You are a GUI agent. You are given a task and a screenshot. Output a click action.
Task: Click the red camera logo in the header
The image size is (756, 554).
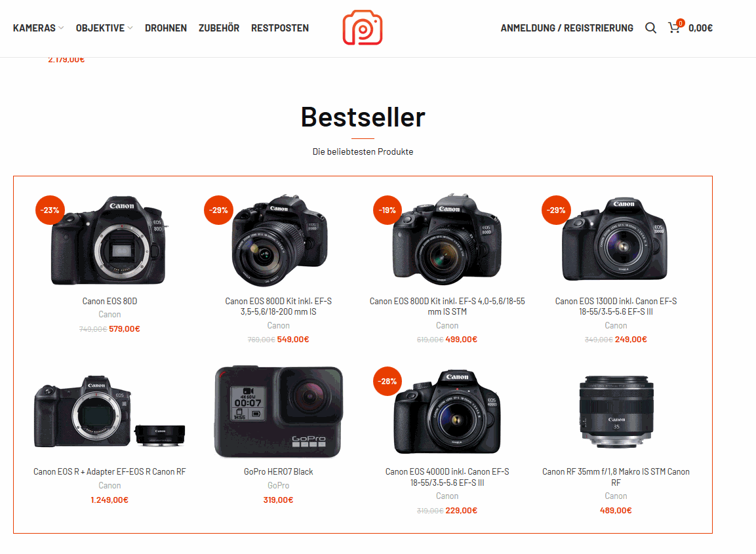tap(363, 28)
